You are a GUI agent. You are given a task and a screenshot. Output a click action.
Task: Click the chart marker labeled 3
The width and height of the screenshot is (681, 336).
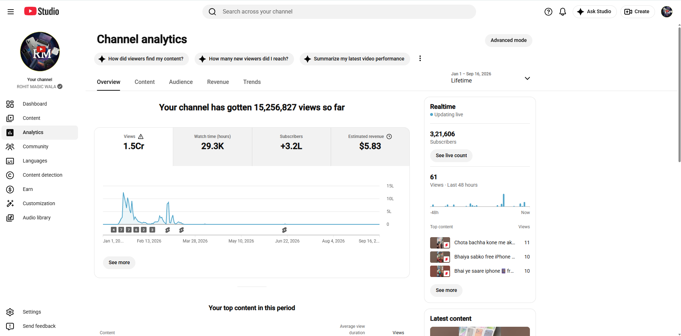[152, 230]
